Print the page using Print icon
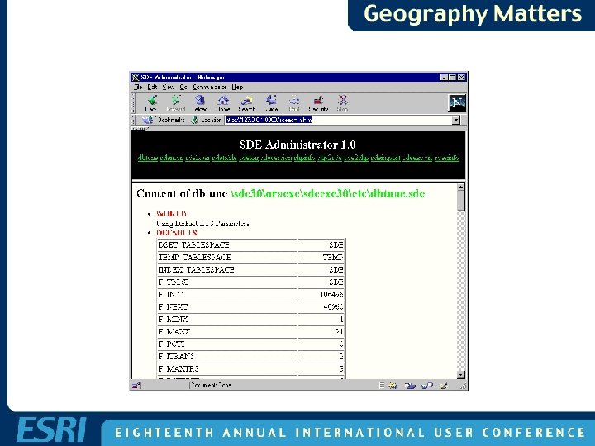The image size is (595, 446). (294, 103)
